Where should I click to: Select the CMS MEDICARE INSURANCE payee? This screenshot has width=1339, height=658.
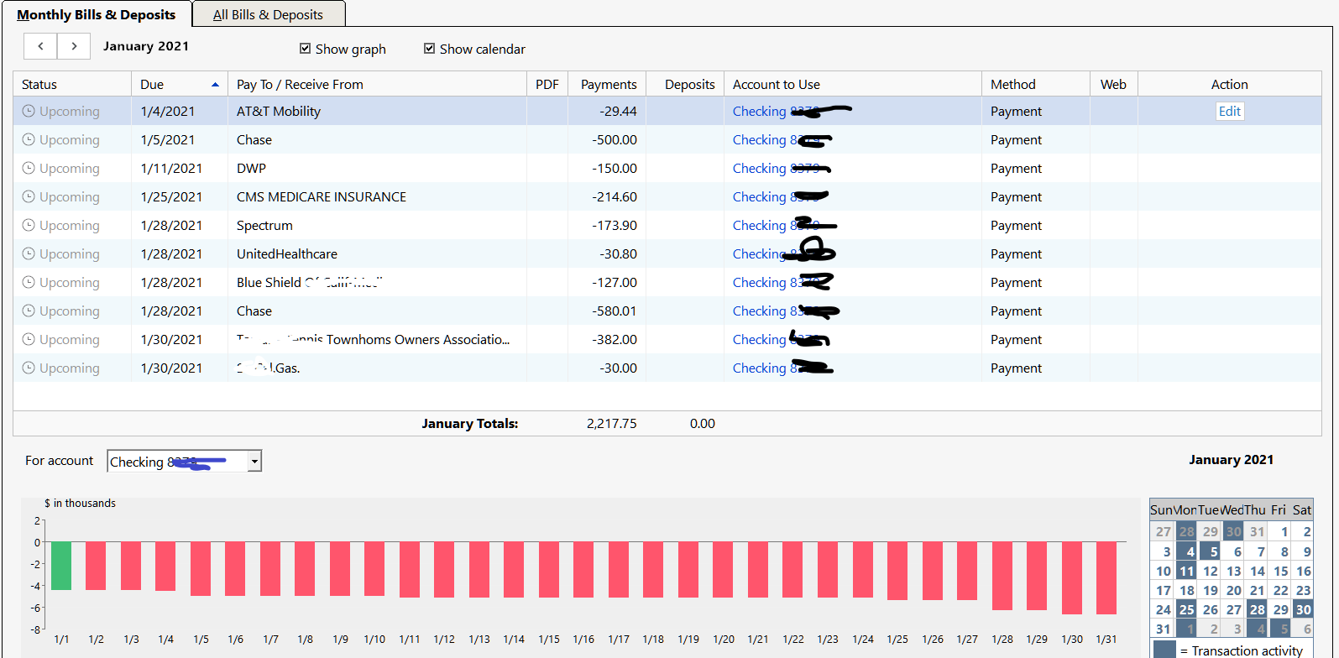(x=322, y=196)
